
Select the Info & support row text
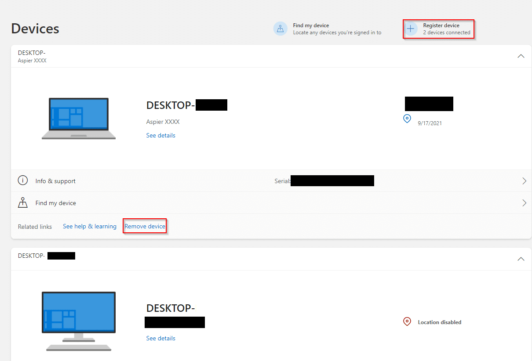tap(55, 181)
